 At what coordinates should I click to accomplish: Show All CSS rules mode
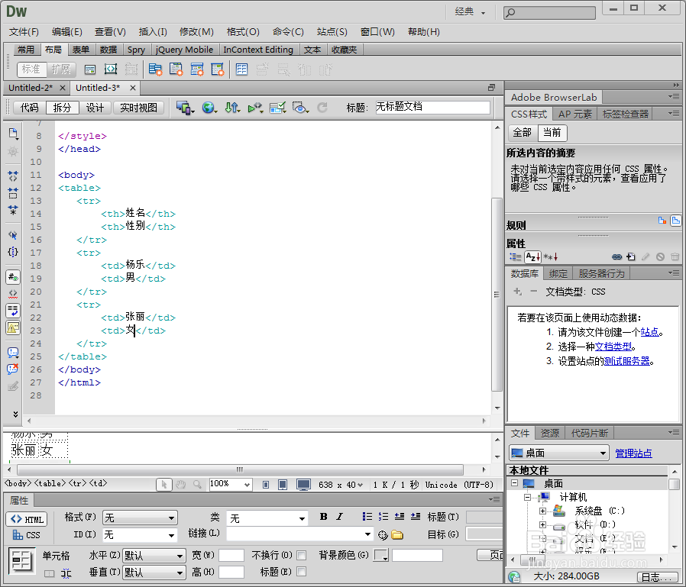pyautogui.click(x=523, y=132)
